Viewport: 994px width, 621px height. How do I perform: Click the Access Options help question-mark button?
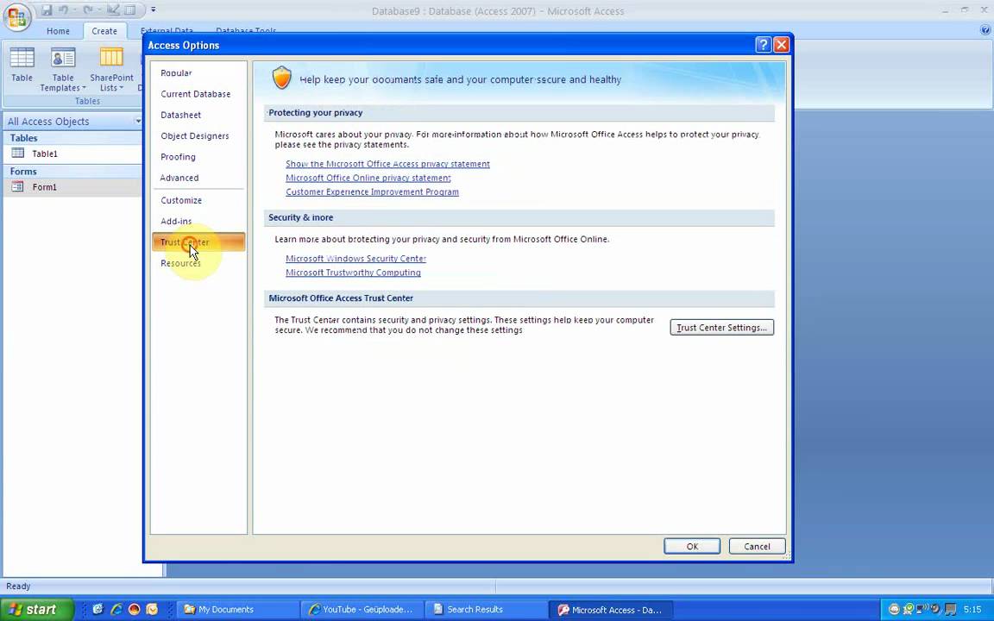(x=764, y=45)
